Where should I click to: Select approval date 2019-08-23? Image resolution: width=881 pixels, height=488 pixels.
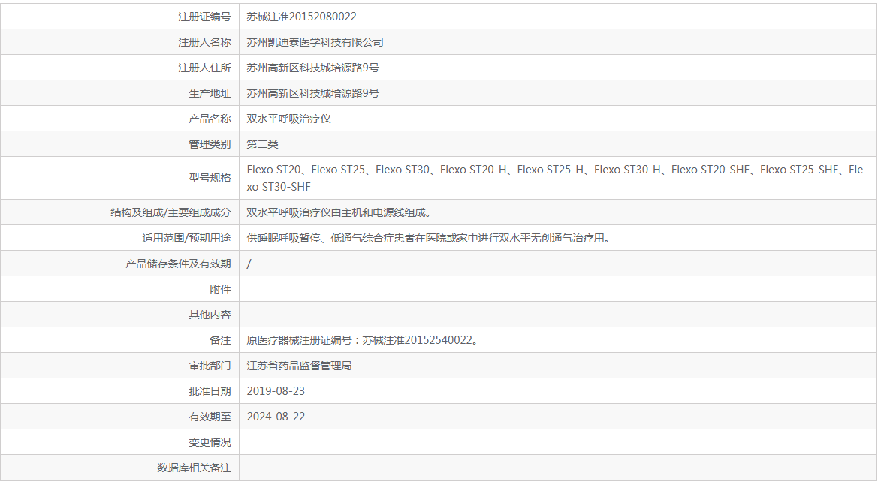point(276,391)
